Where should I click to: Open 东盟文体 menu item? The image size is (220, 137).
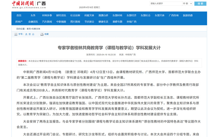(160, 15)
